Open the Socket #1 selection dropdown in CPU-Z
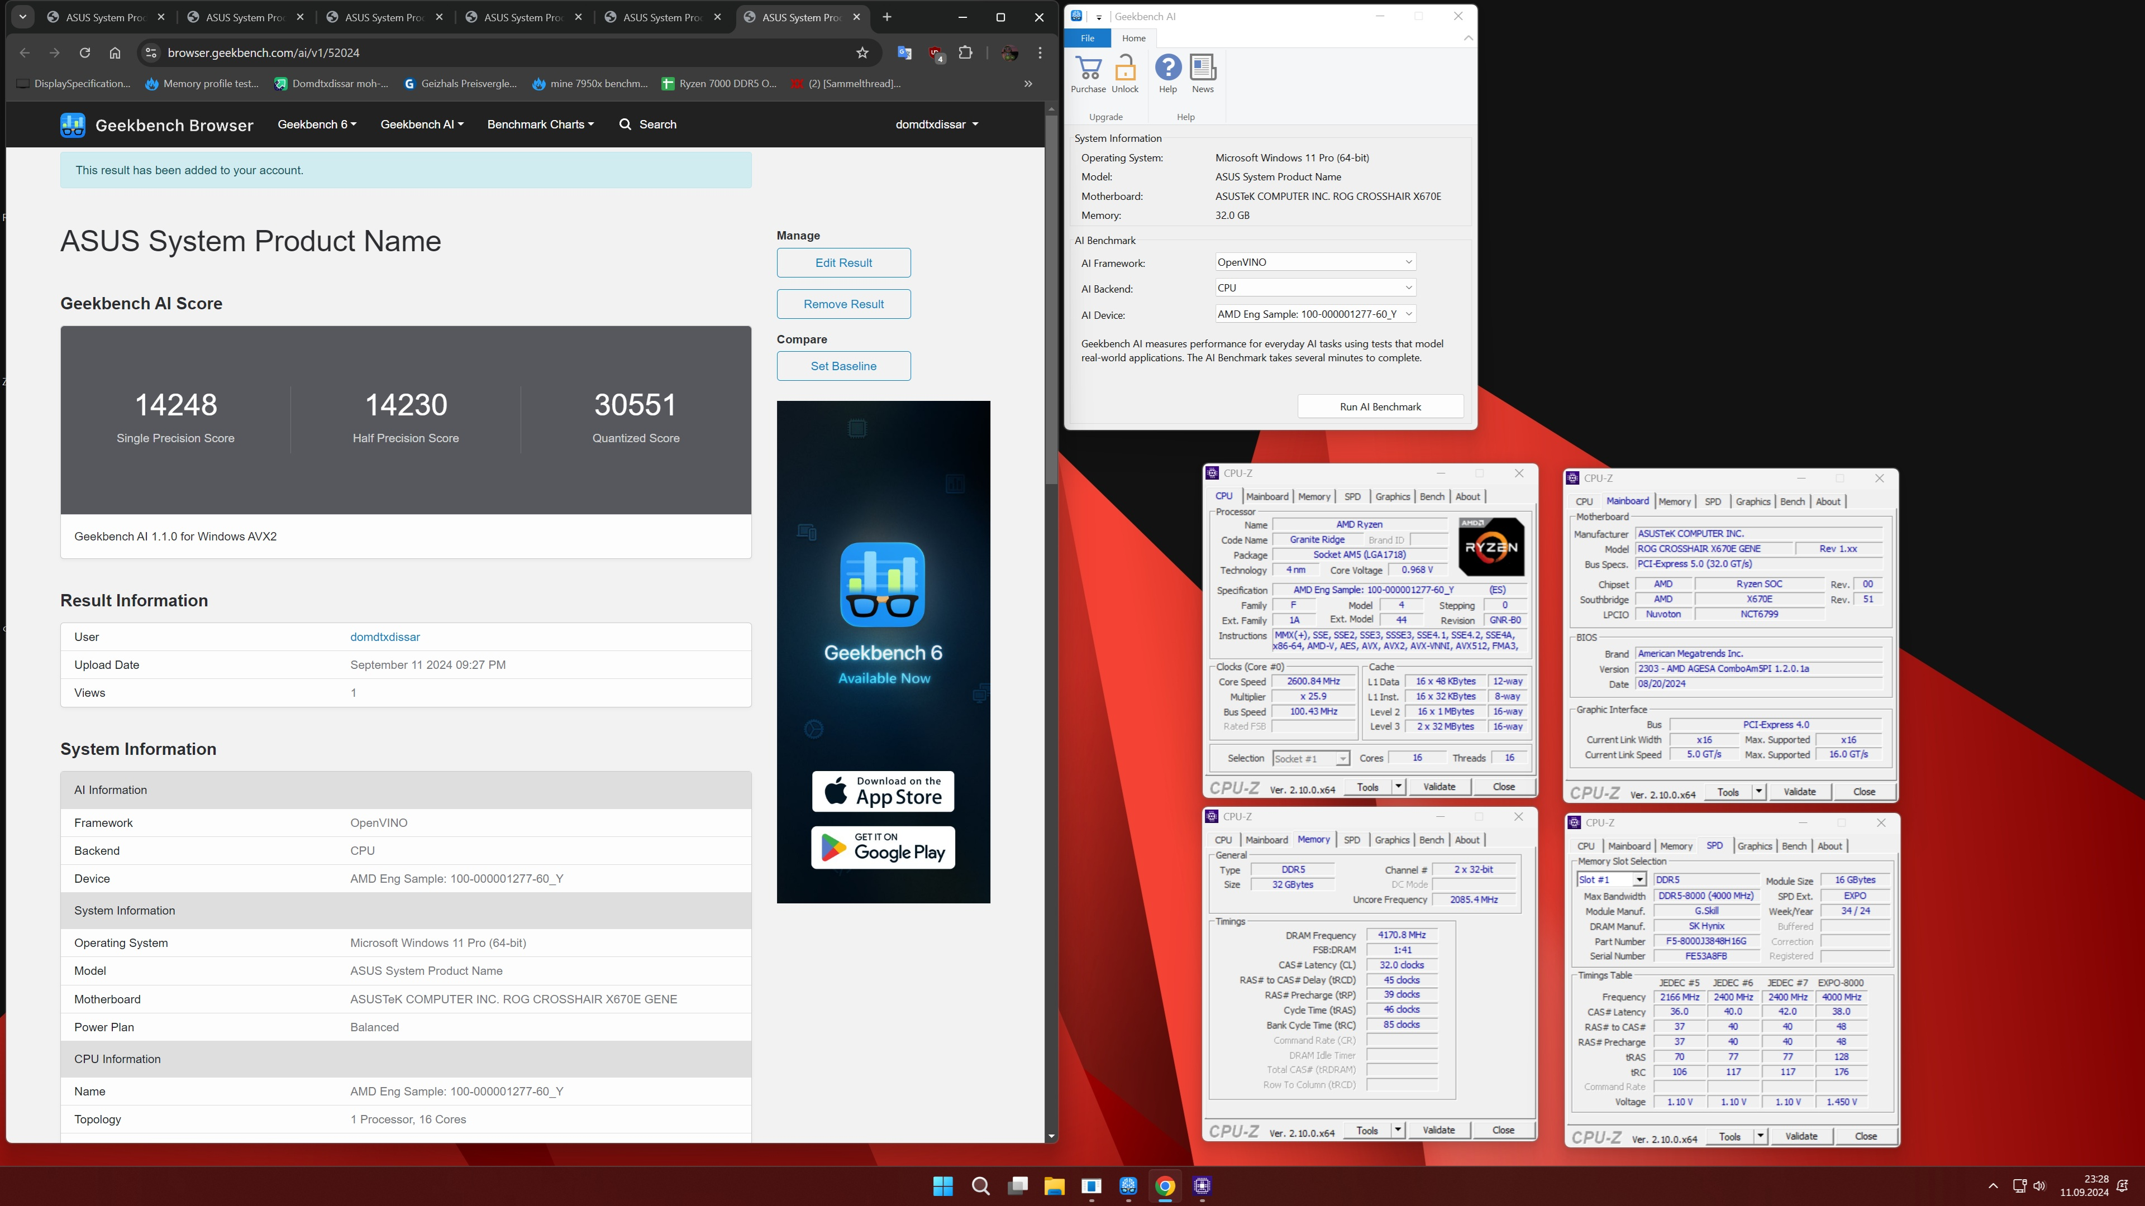The height and width of the screenshot is (1206, 2145). pos(1310,758)
